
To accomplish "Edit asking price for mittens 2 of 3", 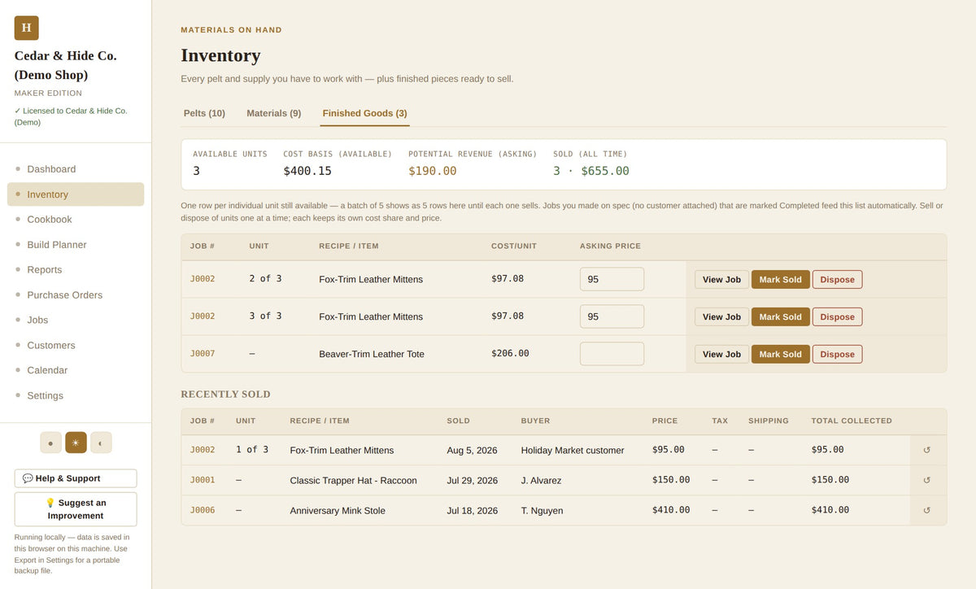I will 612,279.
